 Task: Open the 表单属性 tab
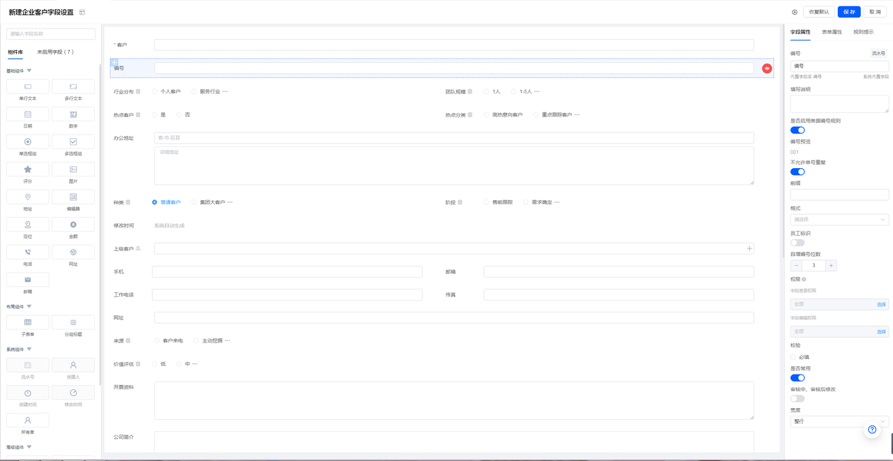832,32
